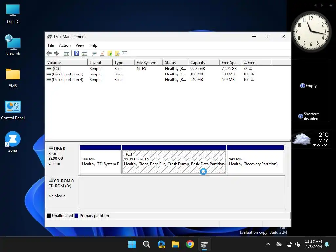Click the Empty gadget info icon
Viewport: 336px width, 252px height.
[302, 86]
